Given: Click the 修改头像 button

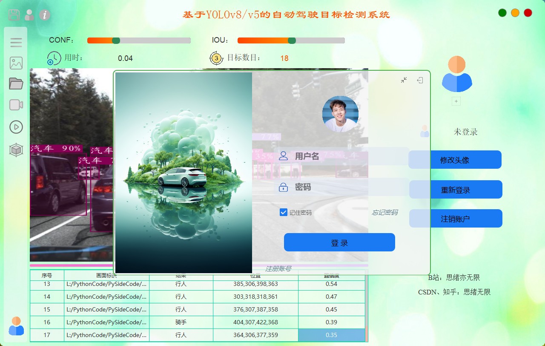Looking at the screenshot, I should [455, 160].
